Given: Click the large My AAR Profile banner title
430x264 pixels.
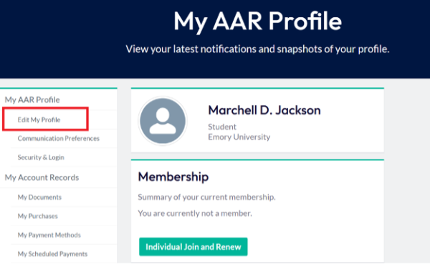Looking at the screenshot, I should click(257, 21).
